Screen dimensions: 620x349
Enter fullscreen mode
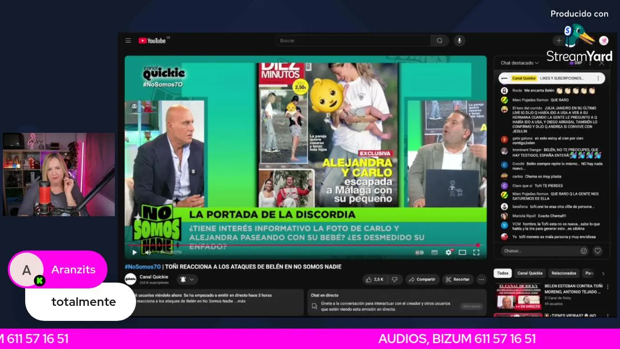pos(476,252)
